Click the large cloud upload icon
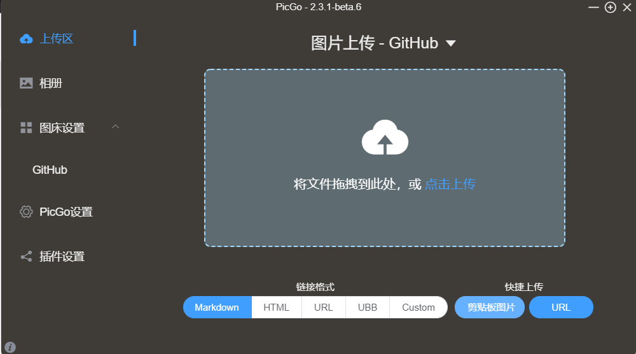The width and height of the screenshot is (636, 354). [385, 138]
